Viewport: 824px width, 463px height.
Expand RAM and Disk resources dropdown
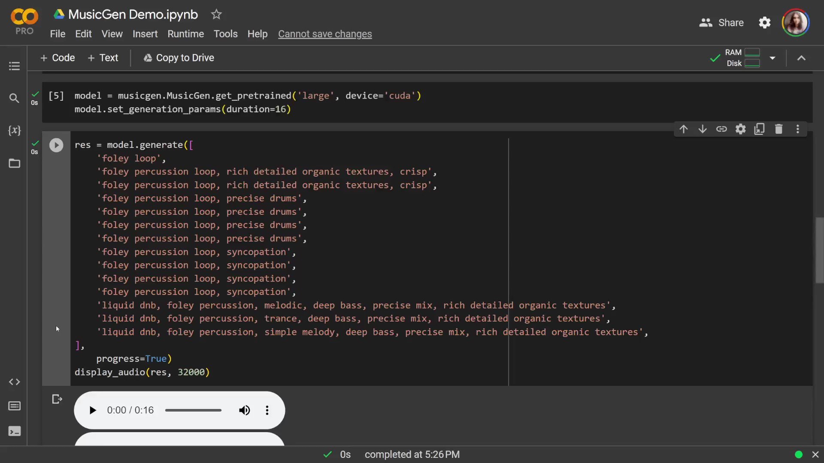tap(772, 58)
